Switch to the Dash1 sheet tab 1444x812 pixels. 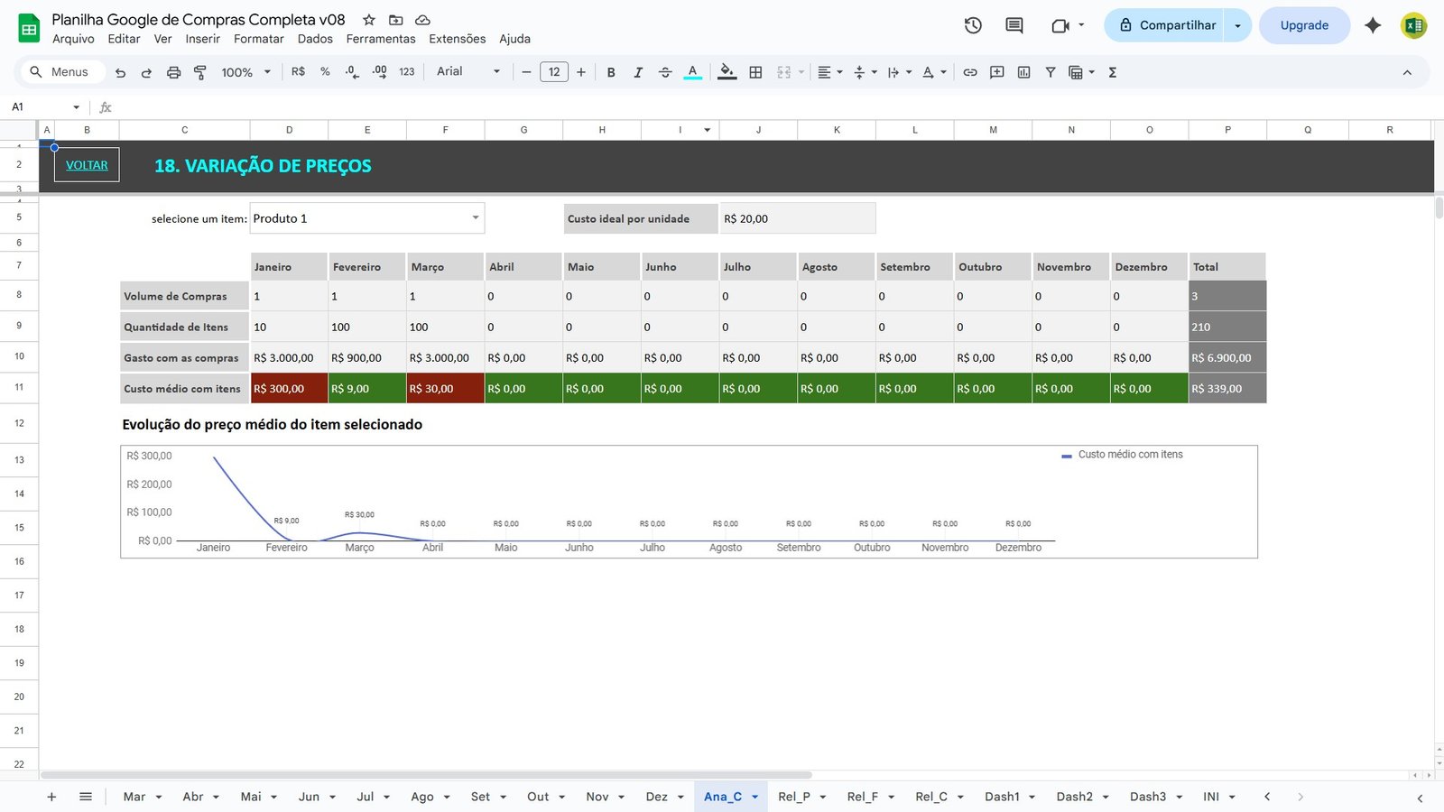1002,797
